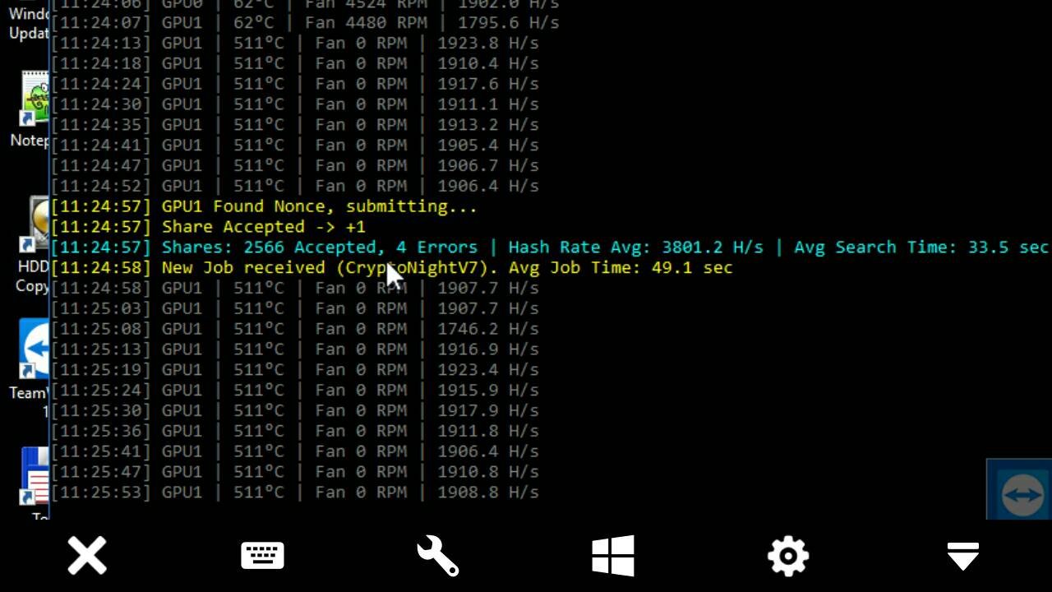This screenshot has height=592, width=1052.
Task: Select the TeamViewer desktop shortcut
Action: [35, 348]
